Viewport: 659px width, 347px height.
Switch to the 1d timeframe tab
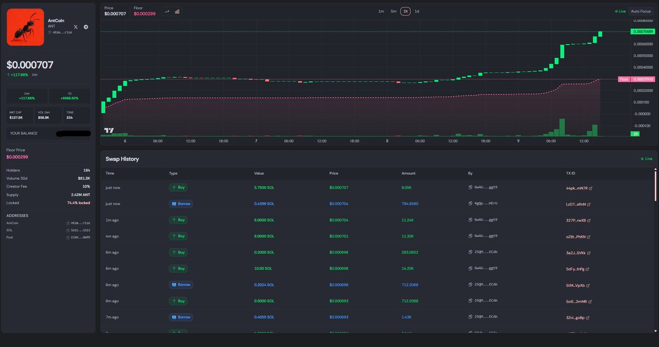pyautogui.click(x=417, y=11)
